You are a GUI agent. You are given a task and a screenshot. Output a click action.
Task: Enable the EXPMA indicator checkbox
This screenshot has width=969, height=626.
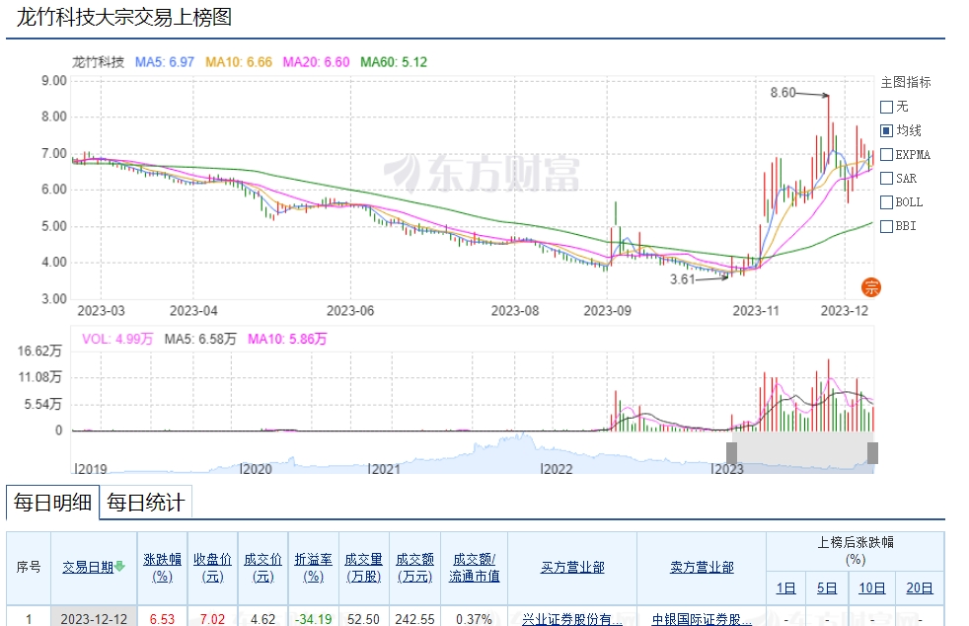click(x=886, y=155)
